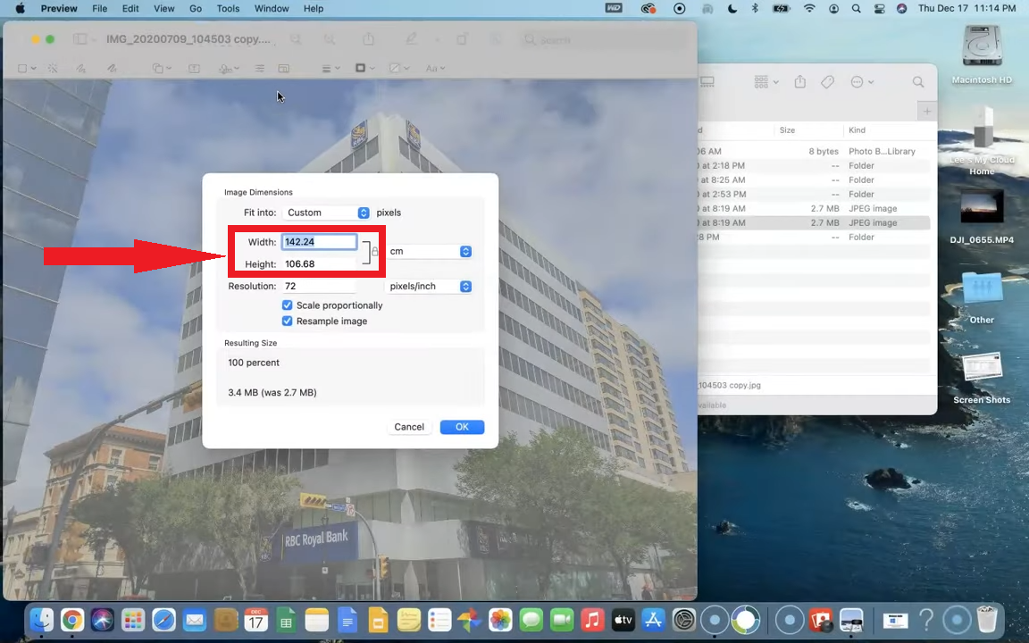Click the Search field in Preview toolbar
Viewport: 1029px width, 643px height.
click(x=602, y=40)
